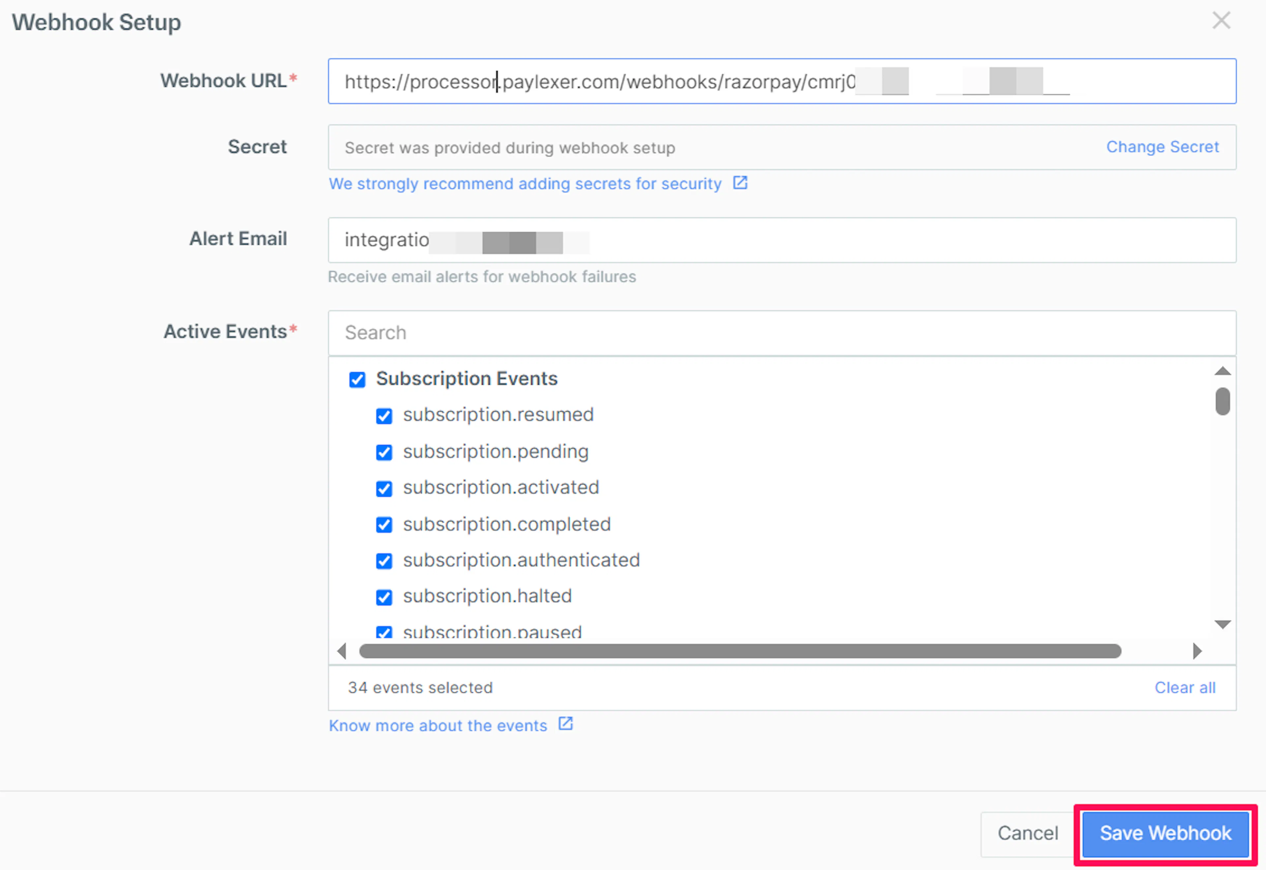Open external link icon beside events info
This screenshot has width=1266, height=870.
[x=566, y=724]
